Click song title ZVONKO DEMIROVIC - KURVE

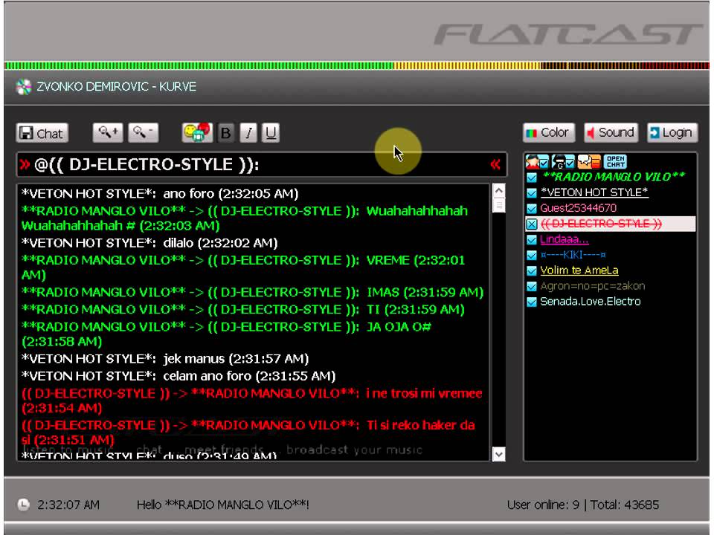click(x=117, y=86)
